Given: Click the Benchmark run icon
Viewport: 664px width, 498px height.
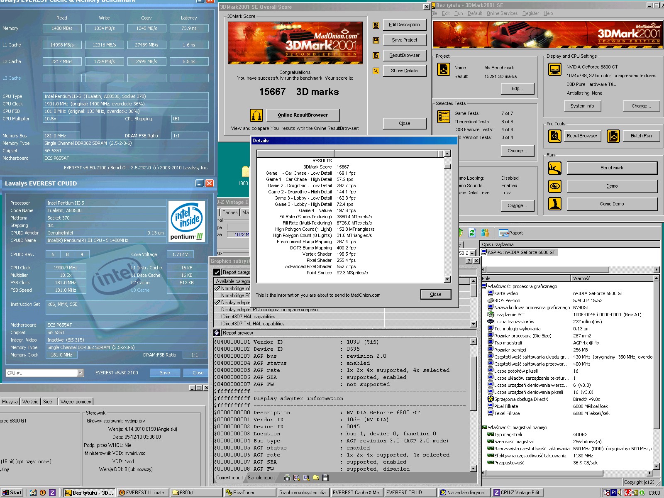Looking at the screenshot, I should [555, 168].
